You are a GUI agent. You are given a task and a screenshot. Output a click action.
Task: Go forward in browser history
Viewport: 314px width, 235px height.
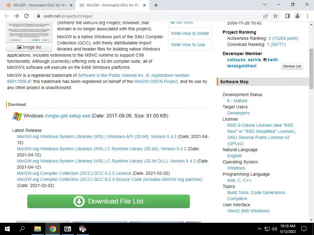click(17, 16)
